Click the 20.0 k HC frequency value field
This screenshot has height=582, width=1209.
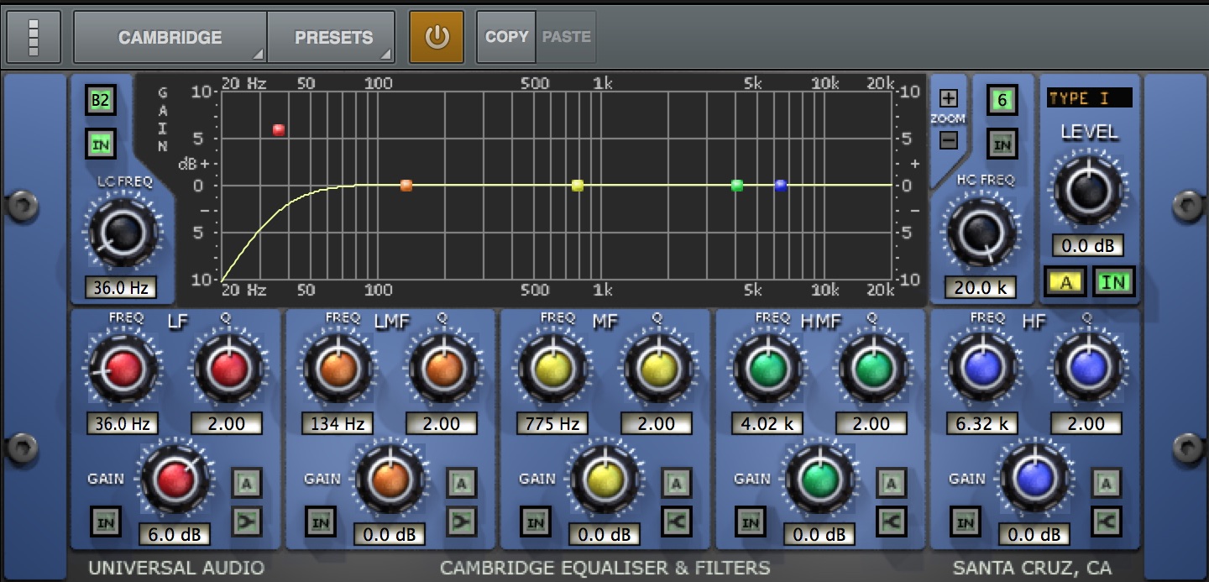[x=980, y=288]
